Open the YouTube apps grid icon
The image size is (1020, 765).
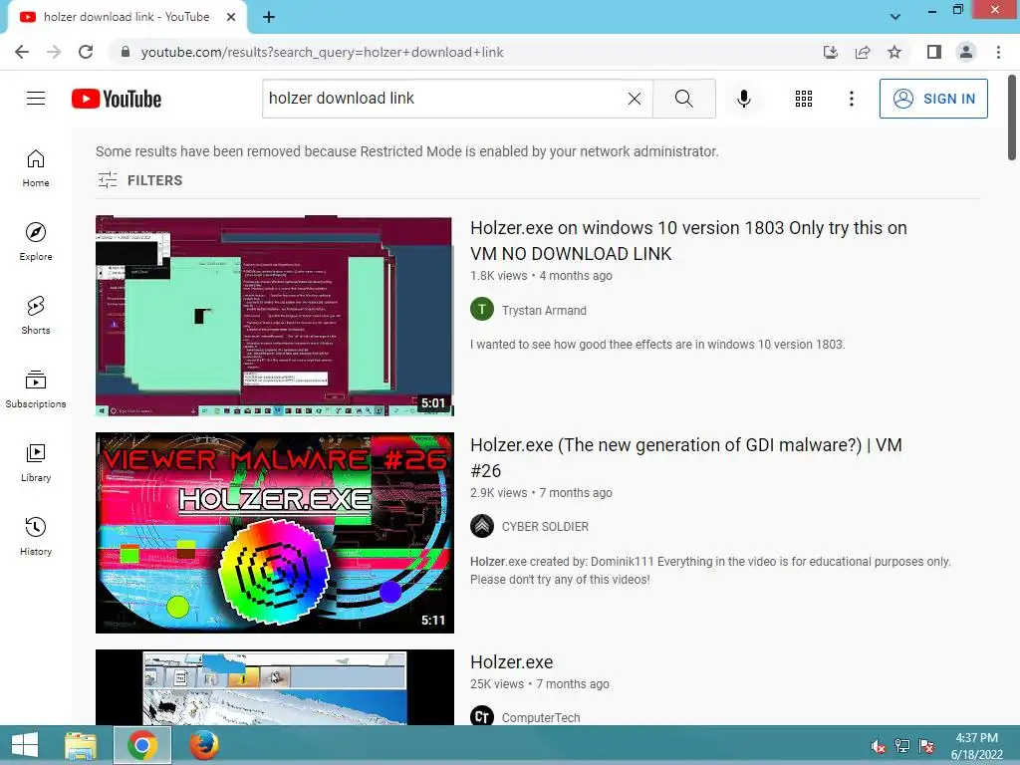tap(804, 99)
